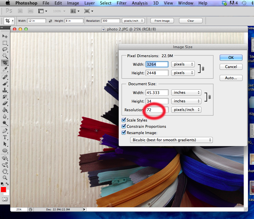Toggle the Constrain Proportions checkbox

click(x=124, y=126)
